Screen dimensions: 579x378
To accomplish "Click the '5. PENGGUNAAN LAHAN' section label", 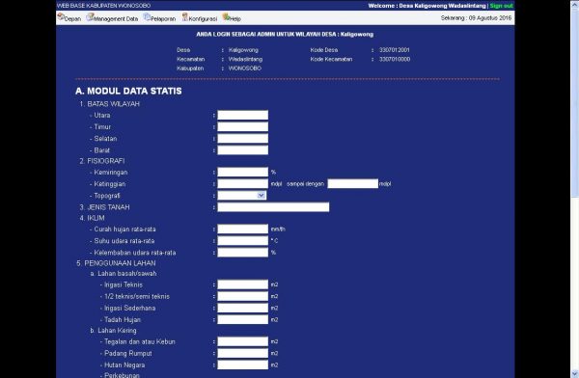I will (116, 263).
